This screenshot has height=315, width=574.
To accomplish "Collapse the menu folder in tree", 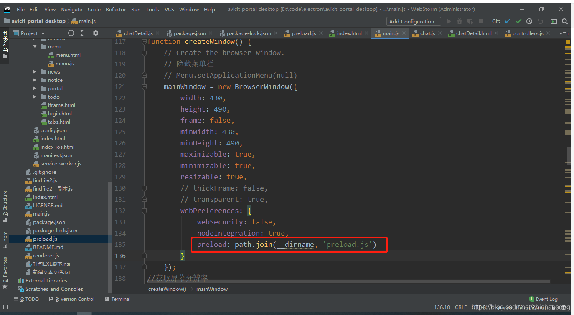I will 35,46.
